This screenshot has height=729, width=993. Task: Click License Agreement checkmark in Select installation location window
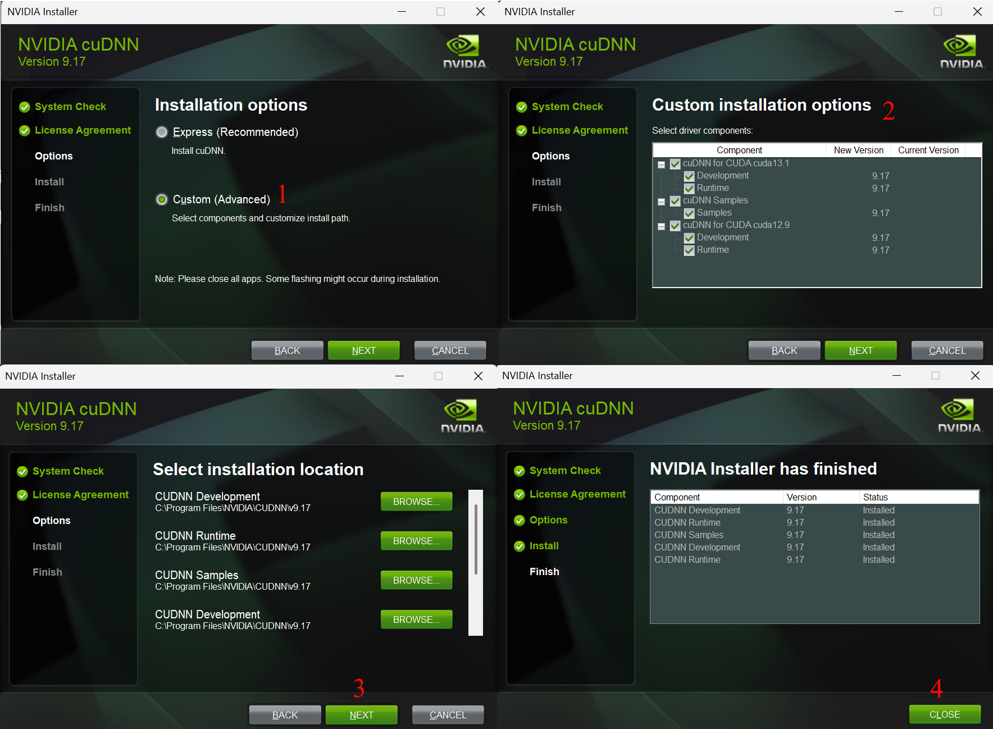(22, 495)
